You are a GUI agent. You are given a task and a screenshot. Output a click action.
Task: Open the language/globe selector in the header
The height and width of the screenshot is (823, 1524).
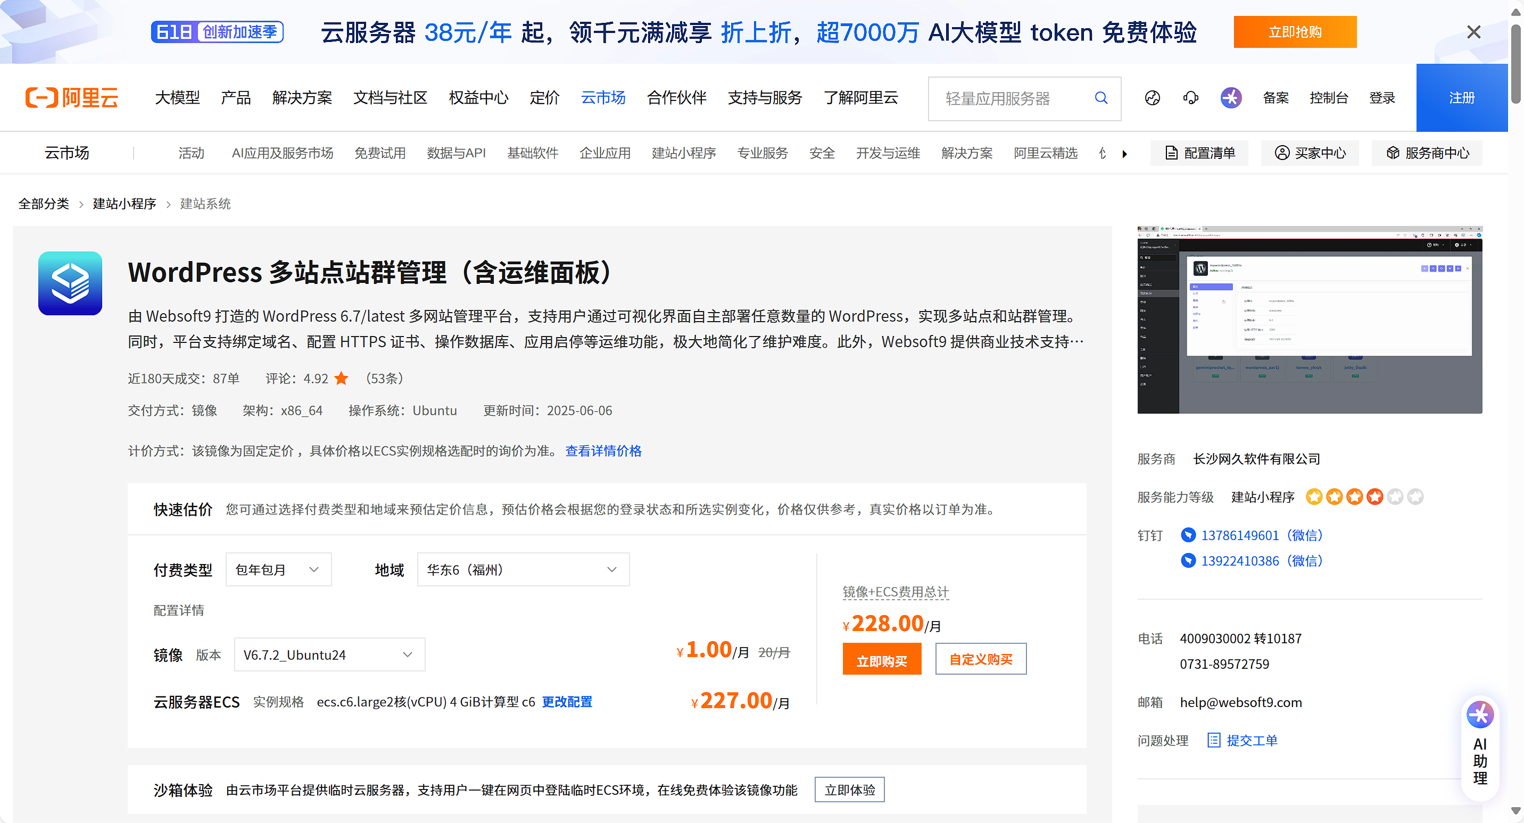1153,97
